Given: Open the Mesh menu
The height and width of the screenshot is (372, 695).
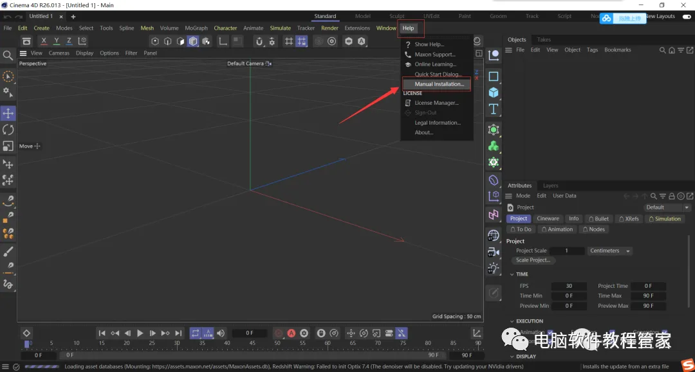Looking at the screenshot, I should 147,28.
